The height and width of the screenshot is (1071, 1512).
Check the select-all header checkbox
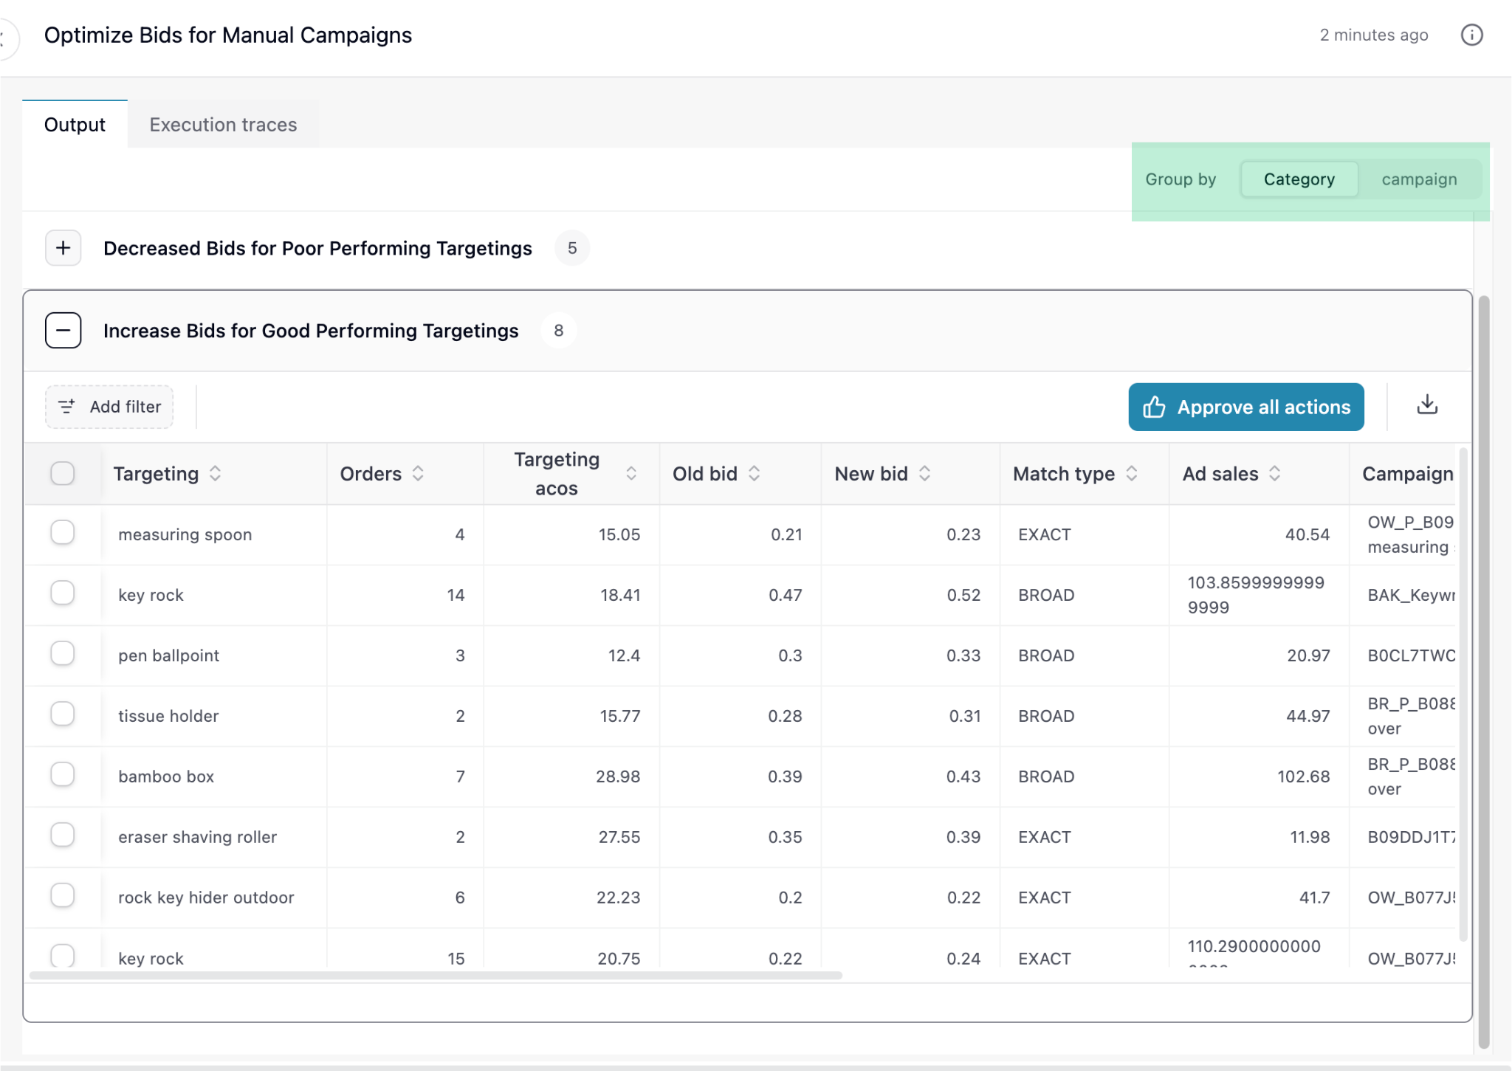click(x=63, y=473)
